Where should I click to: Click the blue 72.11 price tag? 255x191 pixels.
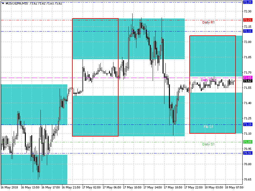[248, 31]
